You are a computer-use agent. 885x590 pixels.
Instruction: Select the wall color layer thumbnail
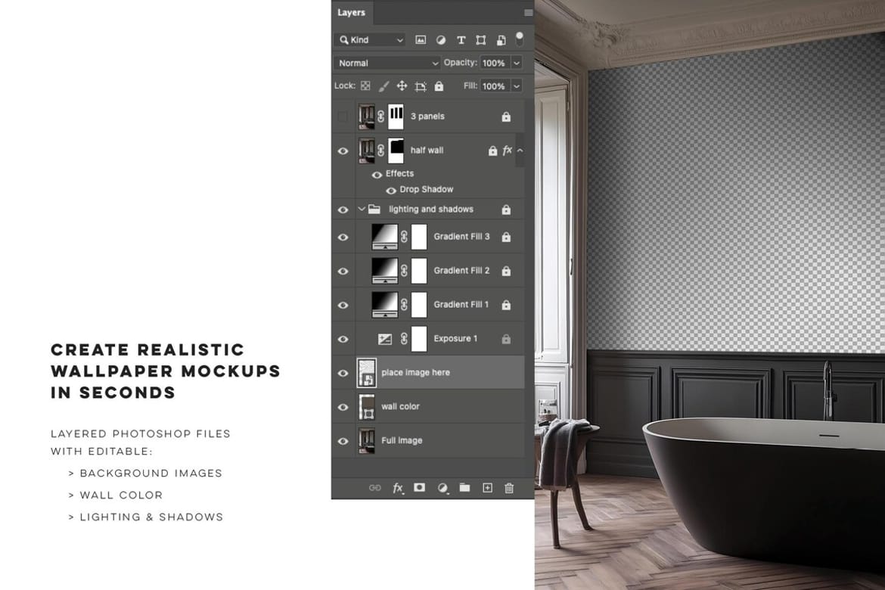point(367,406)
